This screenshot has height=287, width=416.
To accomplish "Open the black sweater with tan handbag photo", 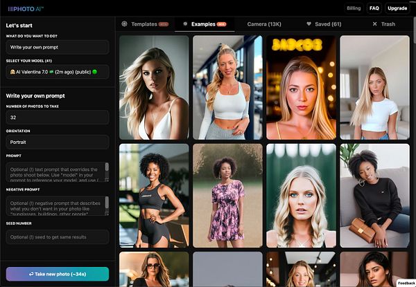I will 374,196.
